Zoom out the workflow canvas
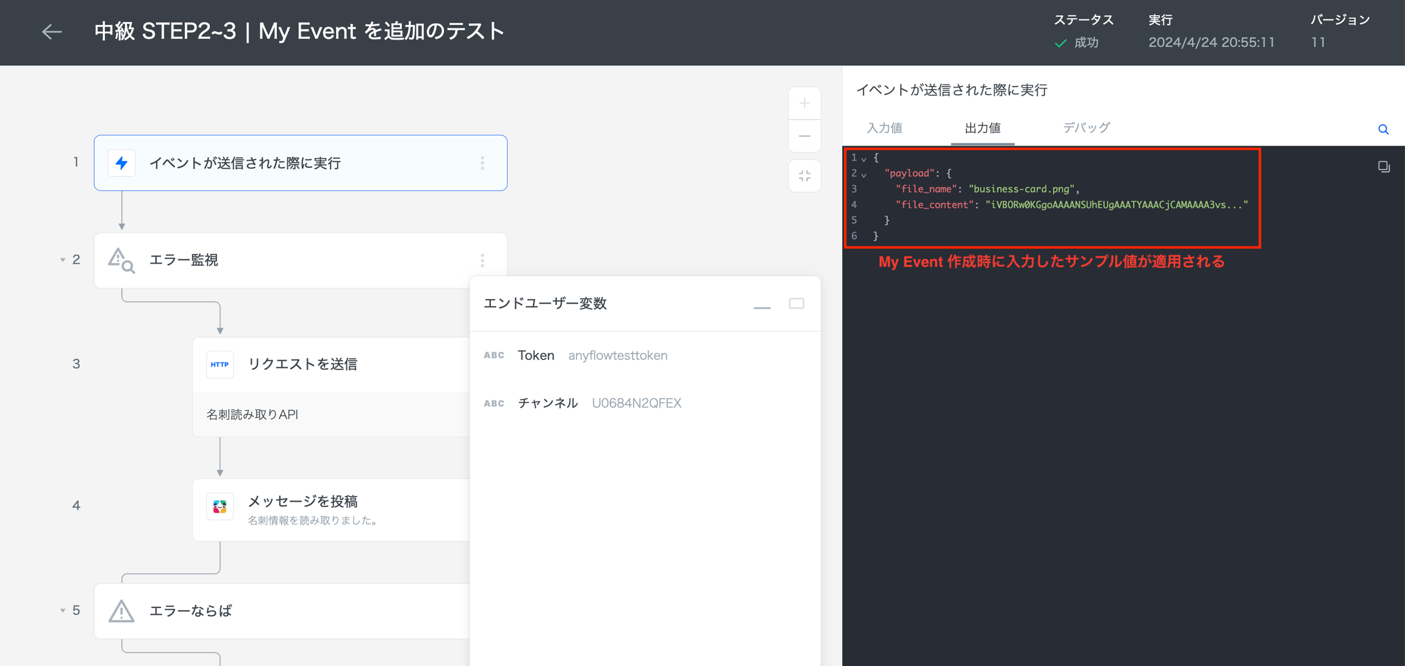1405x666 pixels. pos(804,136)
